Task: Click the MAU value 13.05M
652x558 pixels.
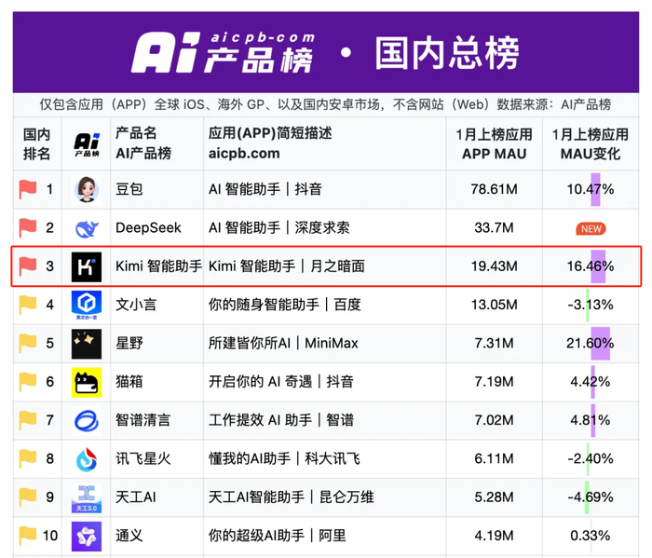Action: click(x=494, y=305)
